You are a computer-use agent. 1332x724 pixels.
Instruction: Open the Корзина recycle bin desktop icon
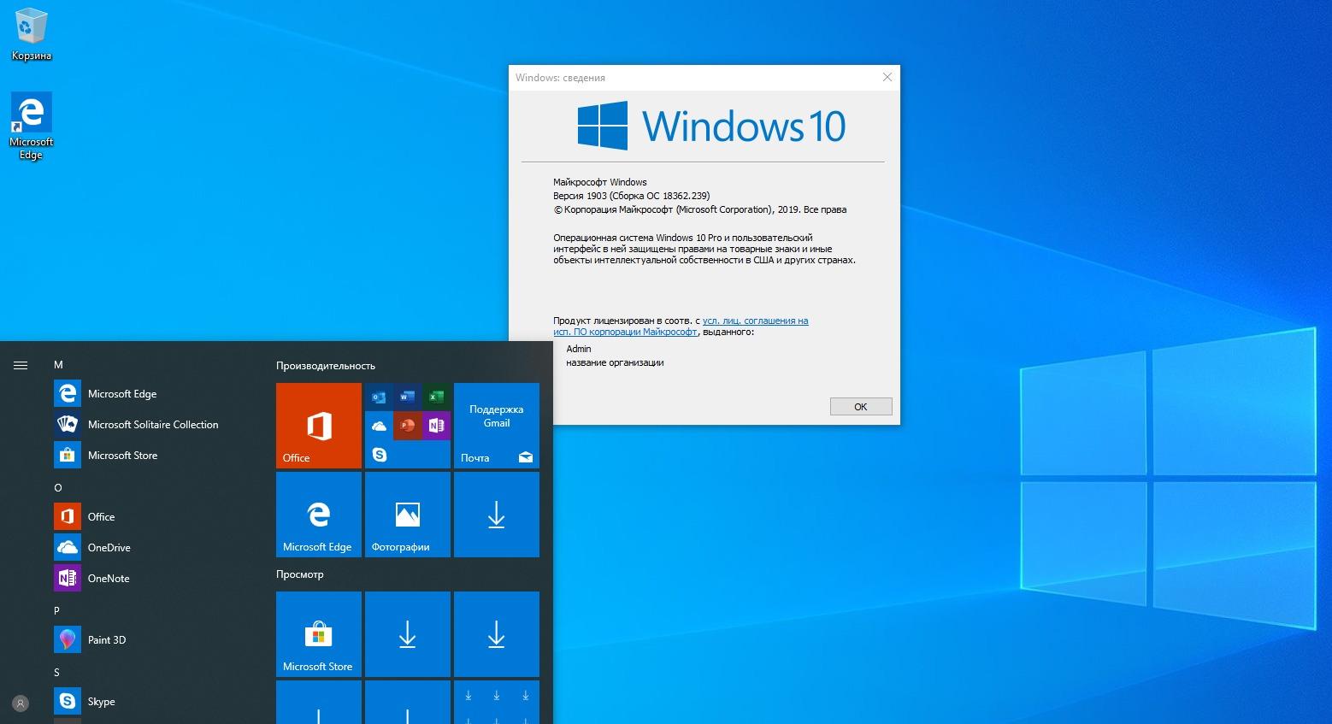32,34
